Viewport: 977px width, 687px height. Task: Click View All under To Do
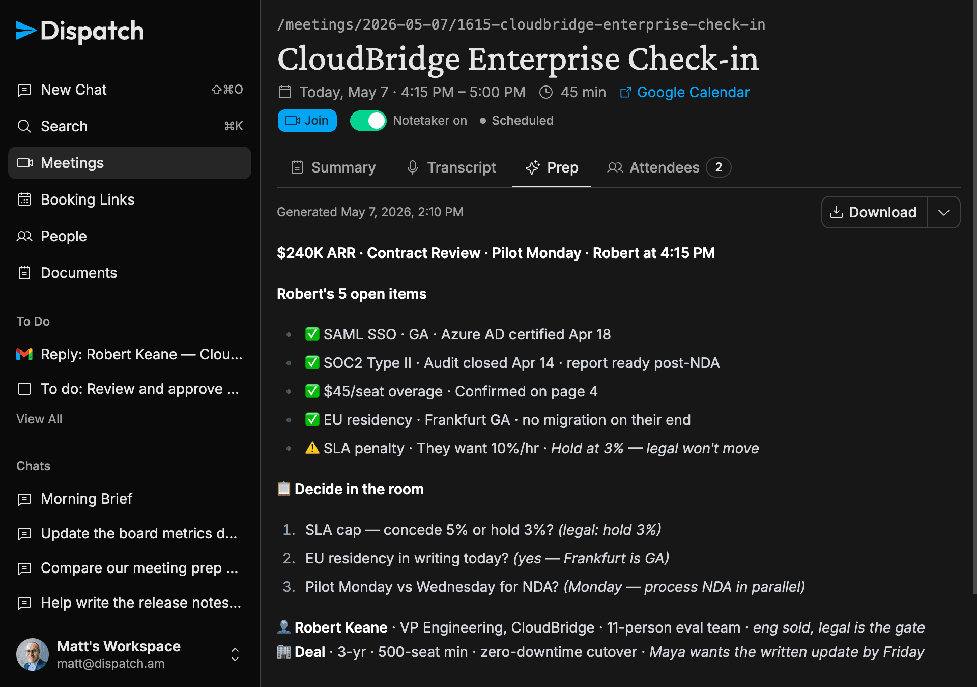(x=39, y=419)
